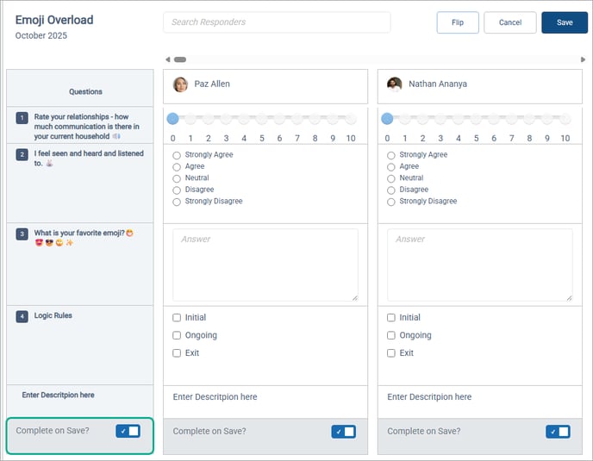Select Neutral for Nathan Ananya
593x461 pixels.
click(x=391, y=178)
